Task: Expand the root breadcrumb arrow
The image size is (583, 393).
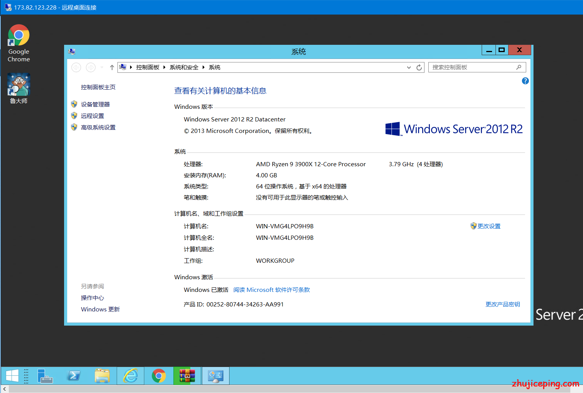Action: [131, 67]
